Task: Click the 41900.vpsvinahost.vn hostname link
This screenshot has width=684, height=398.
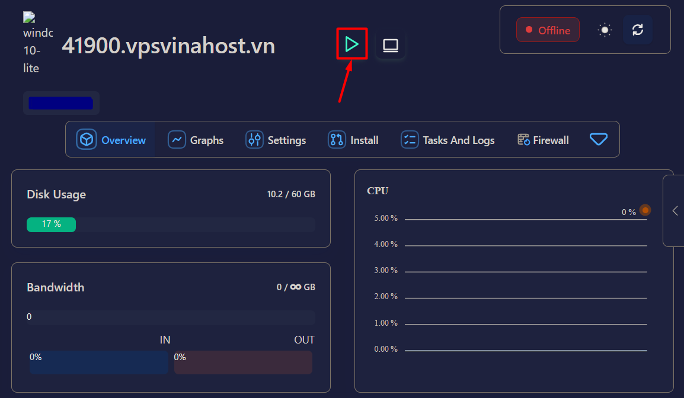Action: pyautogui.click(x=170, y=46)
